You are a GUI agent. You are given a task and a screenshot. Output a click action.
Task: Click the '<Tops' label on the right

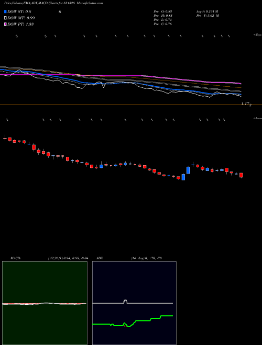[257, 35]
